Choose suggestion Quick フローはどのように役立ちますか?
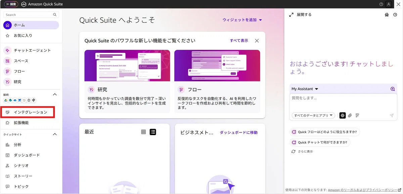 pyautogui.click(x=325, y=132)
